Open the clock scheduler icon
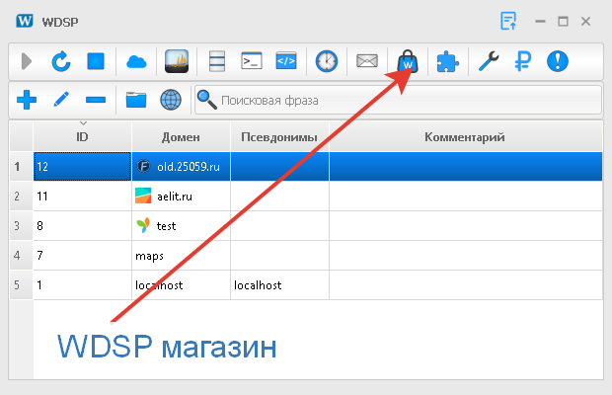This screenshot has width=612, height=395. pos(327,61)
